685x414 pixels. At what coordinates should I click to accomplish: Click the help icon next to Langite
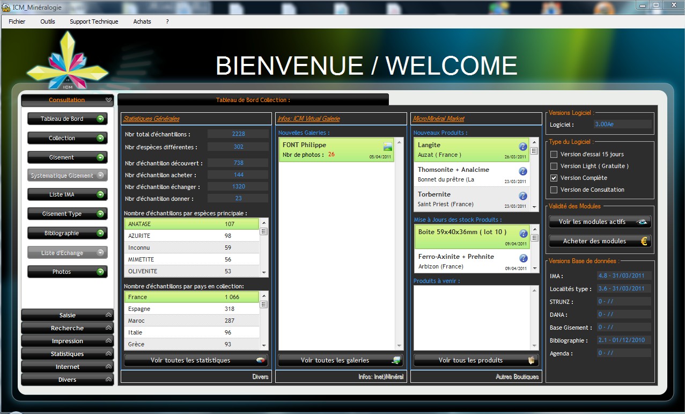(x=523, y=147)
